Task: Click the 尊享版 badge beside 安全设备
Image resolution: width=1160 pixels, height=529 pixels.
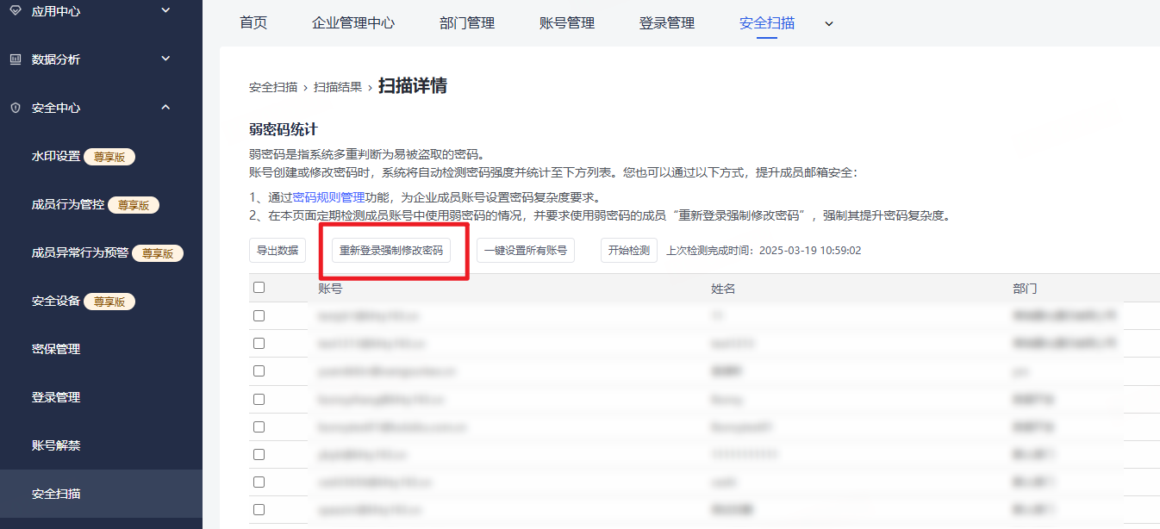Action: coord(109,301)
